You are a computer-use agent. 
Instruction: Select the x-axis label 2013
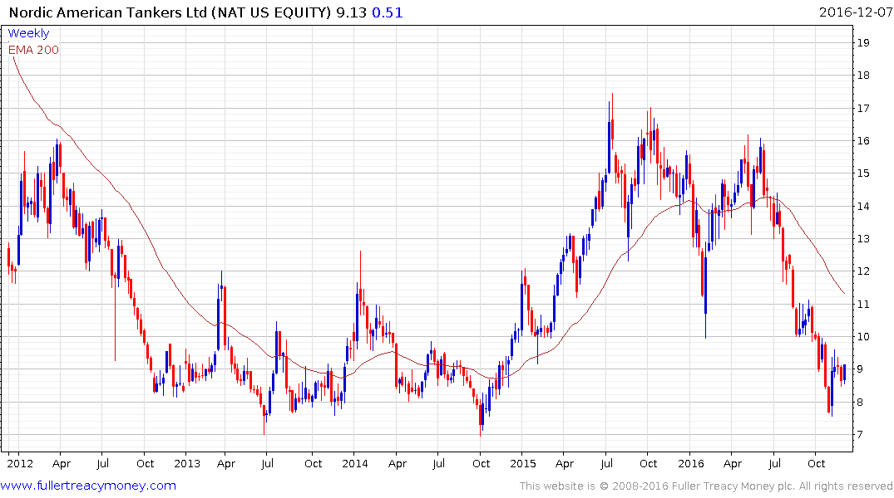(187, 463)
